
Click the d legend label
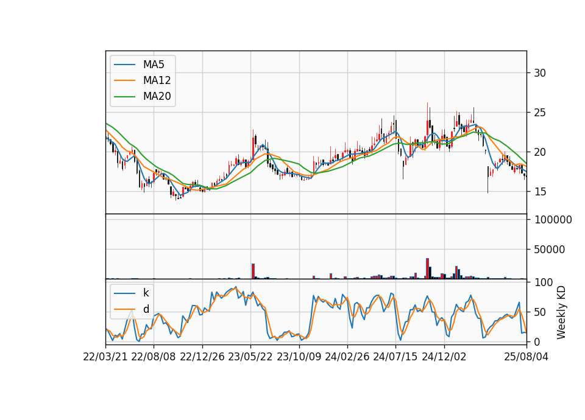(146, 309)
